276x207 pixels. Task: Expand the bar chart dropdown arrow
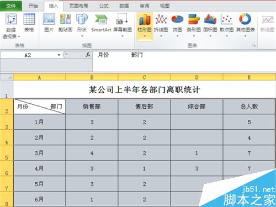(194, 36)
